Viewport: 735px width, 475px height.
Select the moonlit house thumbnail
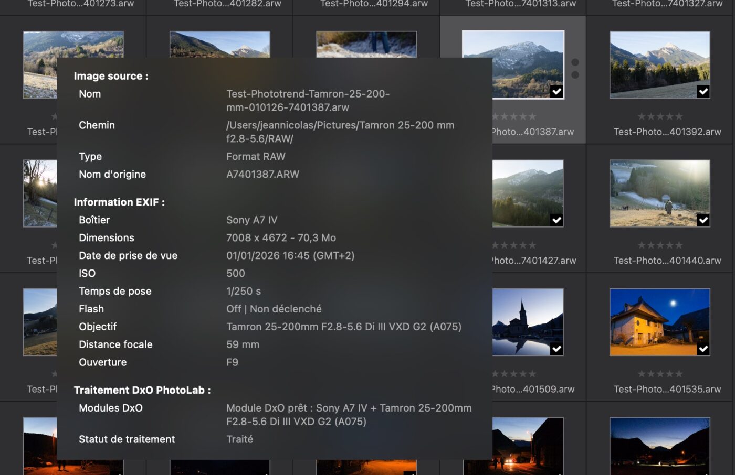(659, 321)
